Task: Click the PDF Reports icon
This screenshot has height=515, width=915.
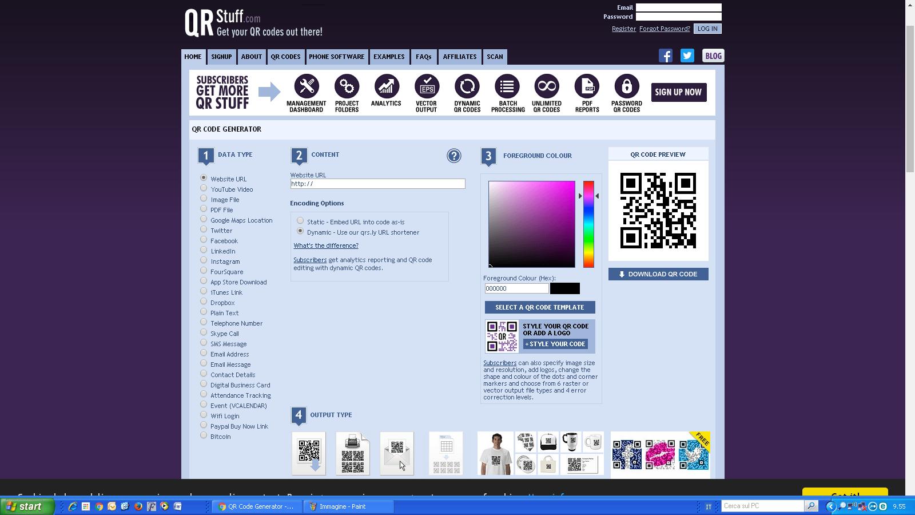Action: tap(587, 86)
